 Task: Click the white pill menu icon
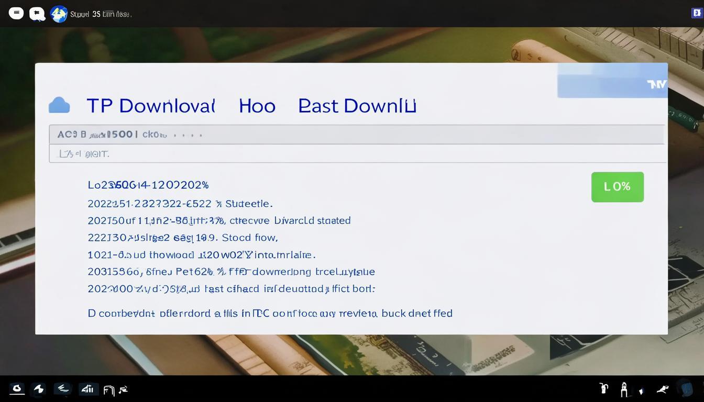pyautogui.click(x=16, y=13)
